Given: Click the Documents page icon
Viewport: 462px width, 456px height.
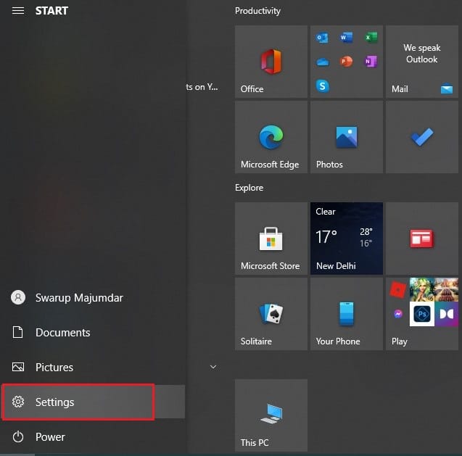Looking at the screenshot, I should pyautogui.click(x=17, y=332).
